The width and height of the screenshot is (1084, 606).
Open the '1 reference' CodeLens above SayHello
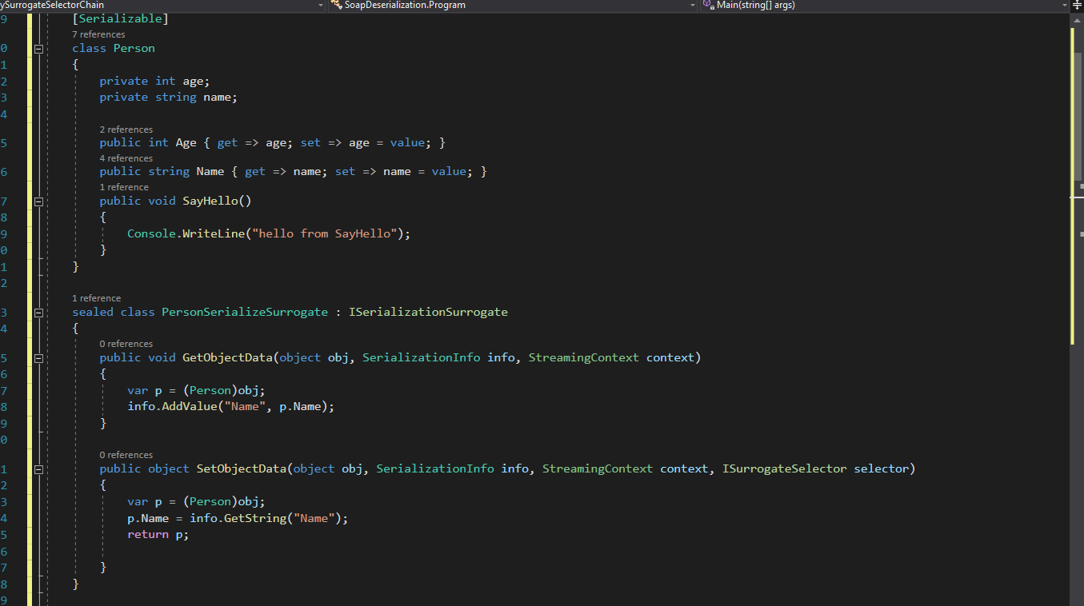123,187
